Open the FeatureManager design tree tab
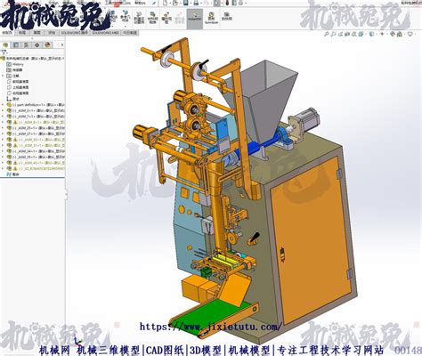This screenshot has width=422, height=356. (5, 45)
